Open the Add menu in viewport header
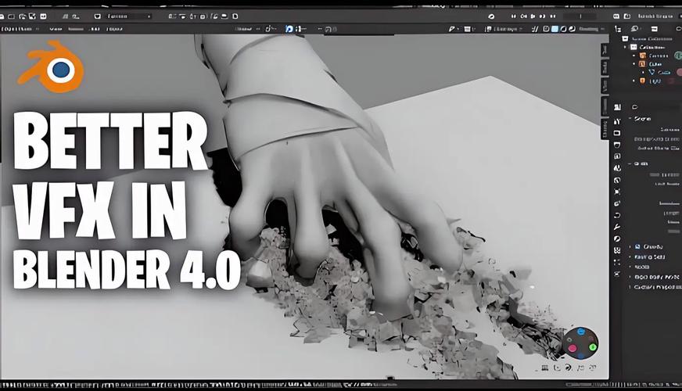 tap(95, 29)
